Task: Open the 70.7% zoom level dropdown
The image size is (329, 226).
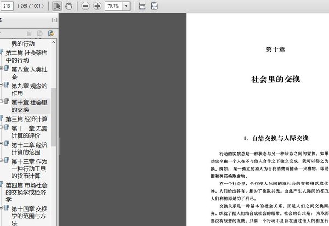Action: (127, 6)
